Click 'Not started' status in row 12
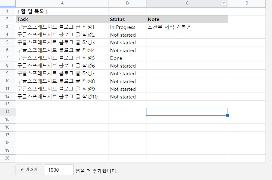This screenshot has height=180, width=272. tap(128, 97)
